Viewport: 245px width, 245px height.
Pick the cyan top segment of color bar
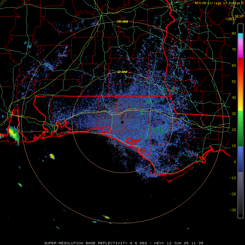(240, 36)
